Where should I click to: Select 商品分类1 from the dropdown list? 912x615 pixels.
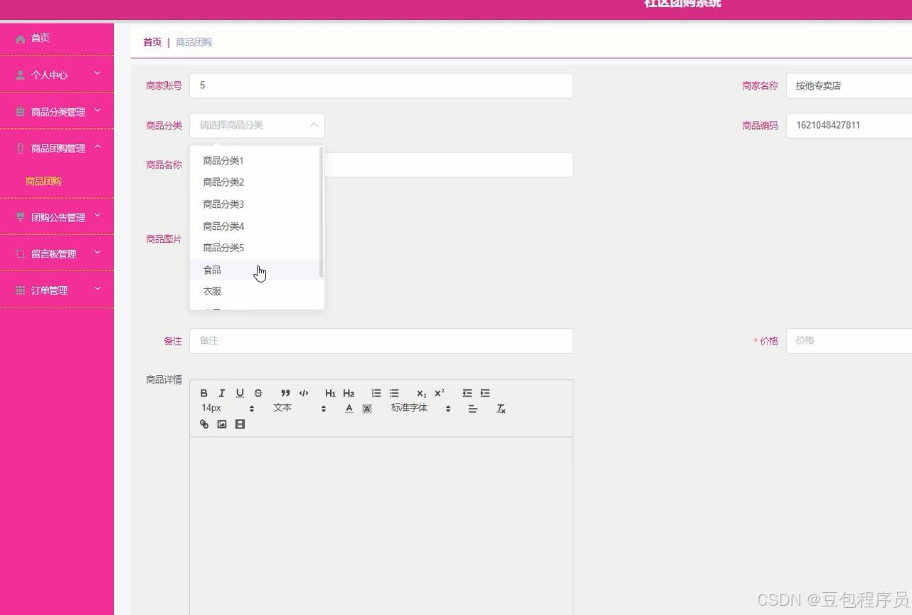[255, 161]
